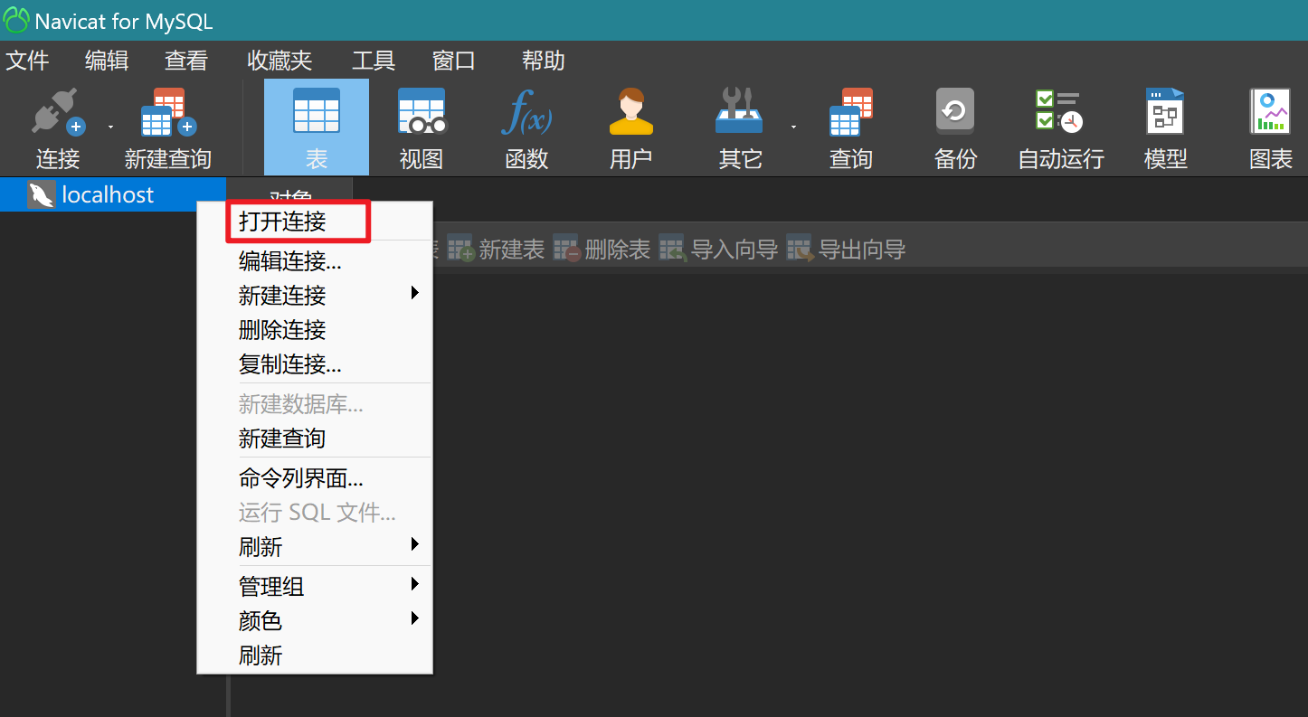Choose 复制连接... from context menu
Image resolution: width=1308 pixels, height=717 pixels.
[x=315, y=363]
